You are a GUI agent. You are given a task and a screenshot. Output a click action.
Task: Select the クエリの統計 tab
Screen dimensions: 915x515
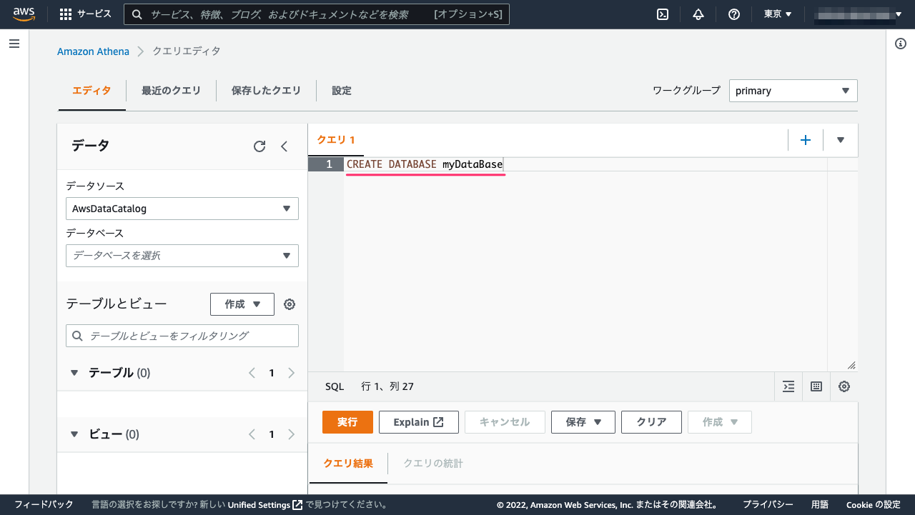point(433,464)
